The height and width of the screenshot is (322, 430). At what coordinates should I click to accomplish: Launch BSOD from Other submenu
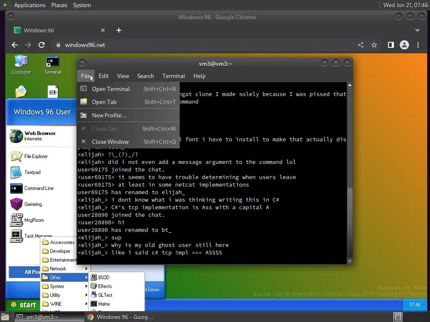pos(116,278)
